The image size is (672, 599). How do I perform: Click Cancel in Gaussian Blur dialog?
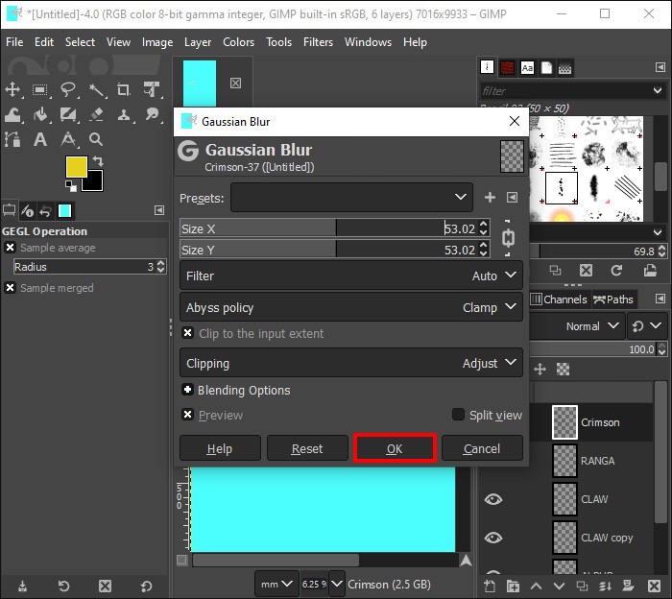point(482,448)
